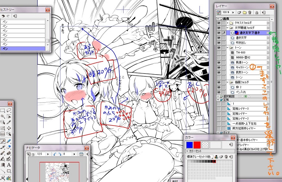Select the 一点透視+上下左右 ruler layer

248,123
